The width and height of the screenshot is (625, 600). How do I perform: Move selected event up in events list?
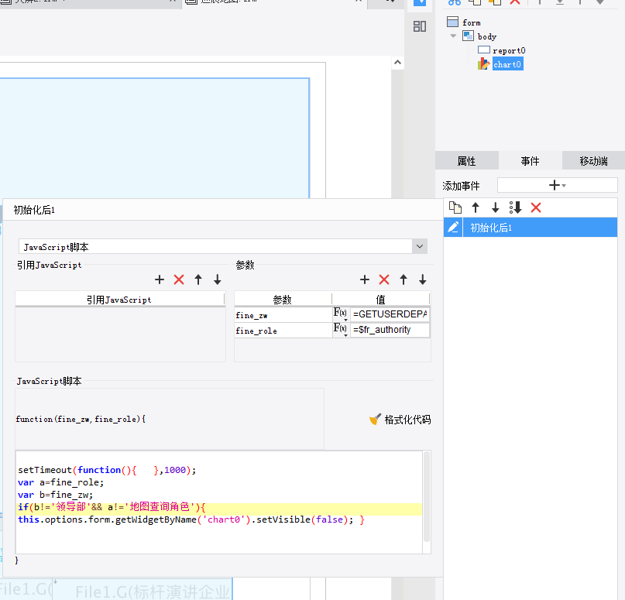pos(476,207)
